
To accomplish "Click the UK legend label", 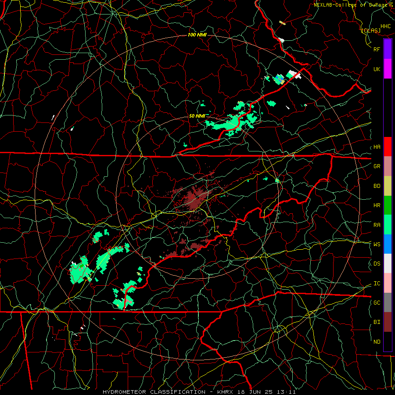I will (x=377, y=69).
